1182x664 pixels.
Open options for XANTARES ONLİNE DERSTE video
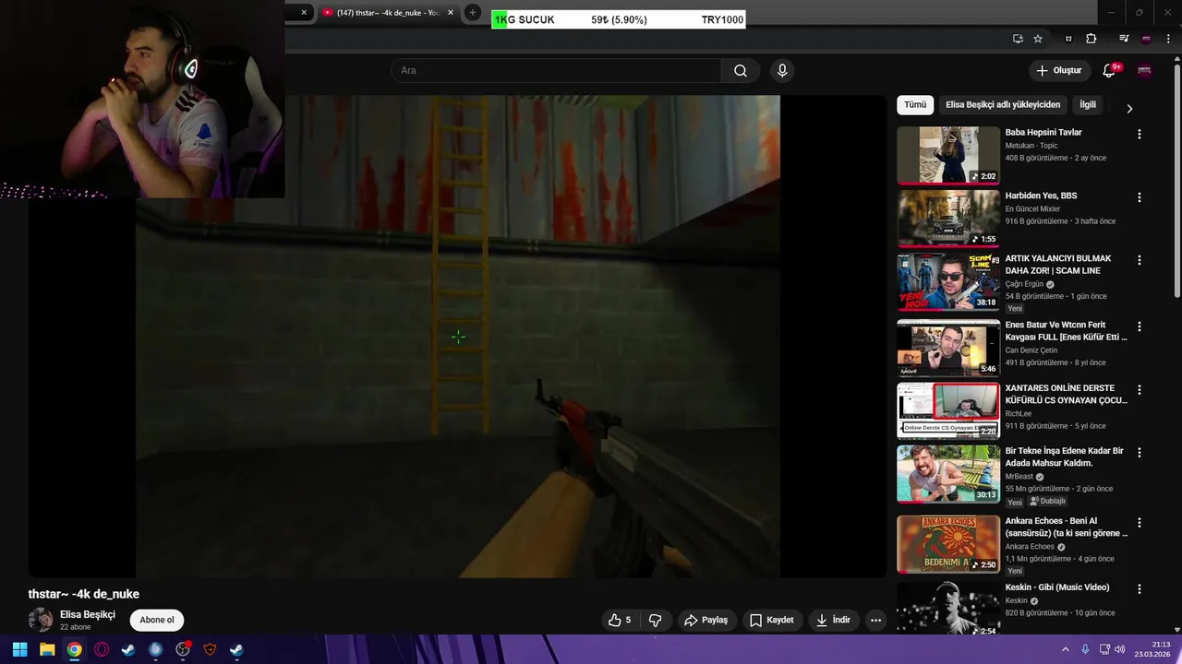[1139, 389]
